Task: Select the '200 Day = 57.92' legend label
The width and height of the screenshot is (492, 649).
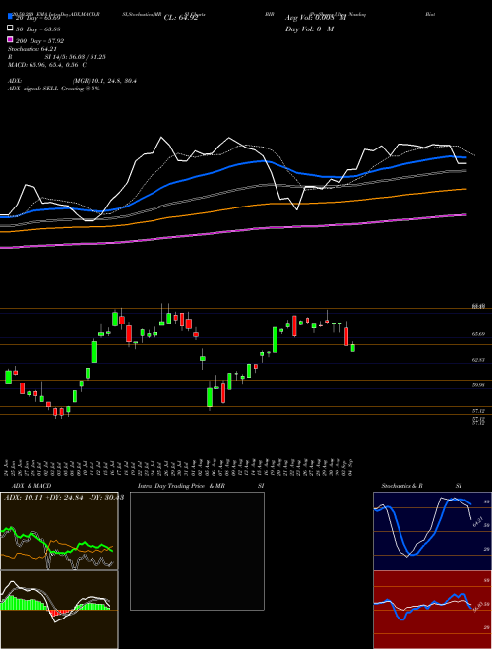Action: (x=39, y=41)
